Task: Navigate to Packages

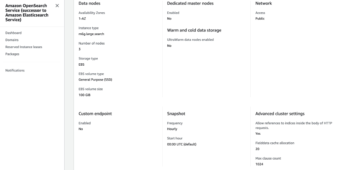Action: [12, 54]
